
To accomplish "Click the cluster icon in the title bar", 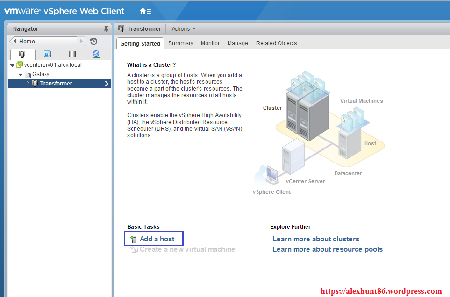I will pos(121,28).
